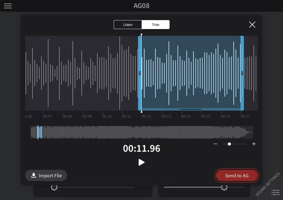Click the playhead top marker
Screen dimensions: 283x200
[x=141, y=34]
